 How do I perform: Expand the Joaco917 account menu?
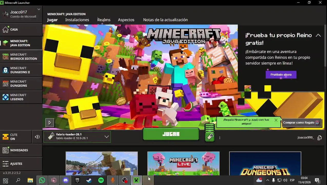pyautogui.click(x=39, y=9)
